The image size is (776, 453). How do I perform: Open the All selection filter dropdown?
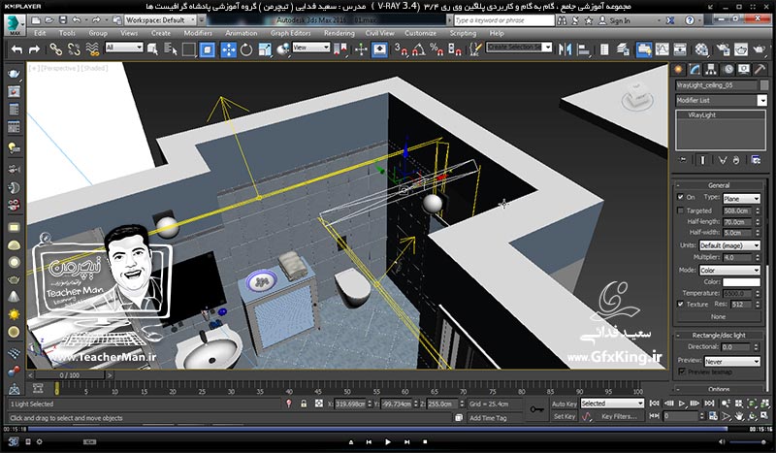tap(124, 48)
